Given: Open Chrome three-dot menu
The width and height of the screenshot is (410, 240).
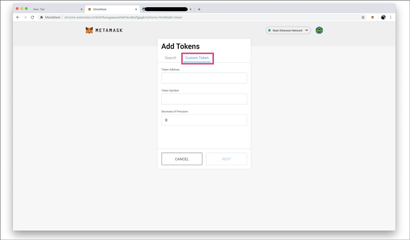Looking at the screenshot, I should pos(391,17).
